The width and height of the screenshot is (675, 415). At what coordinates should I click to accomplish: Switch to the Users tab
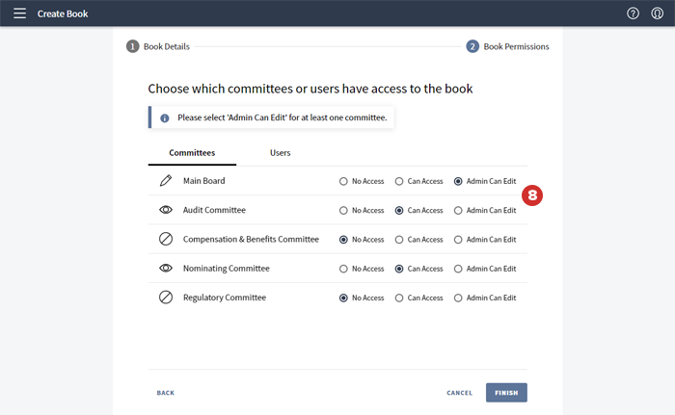280,153
